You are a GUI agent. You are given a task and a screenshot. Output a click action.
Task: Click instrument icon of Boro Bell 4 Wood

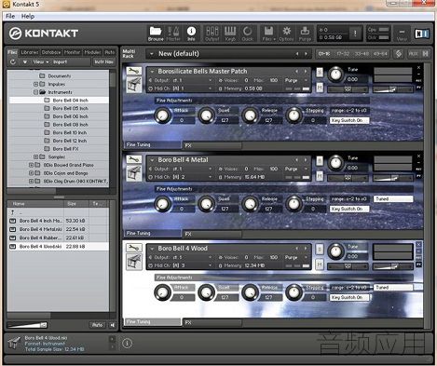(134, 262)
